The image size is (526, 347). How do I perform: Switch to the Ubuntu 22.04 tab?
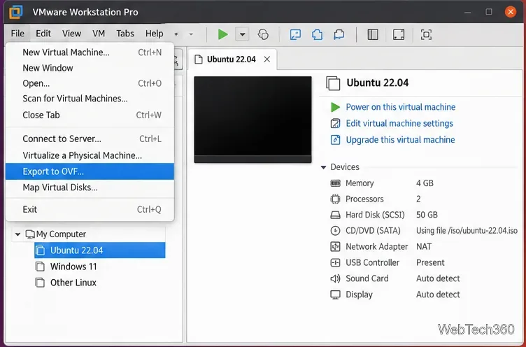point(232,59)
